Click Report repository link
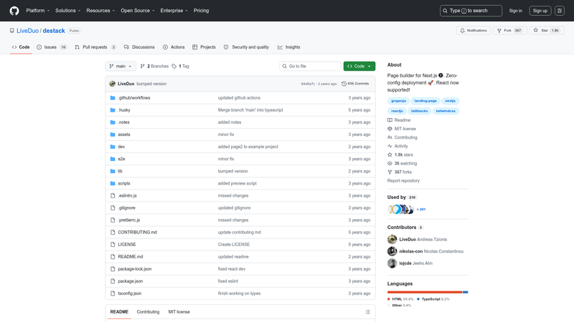Viewport: 574px width, 322px height. (x=403, y=181)
